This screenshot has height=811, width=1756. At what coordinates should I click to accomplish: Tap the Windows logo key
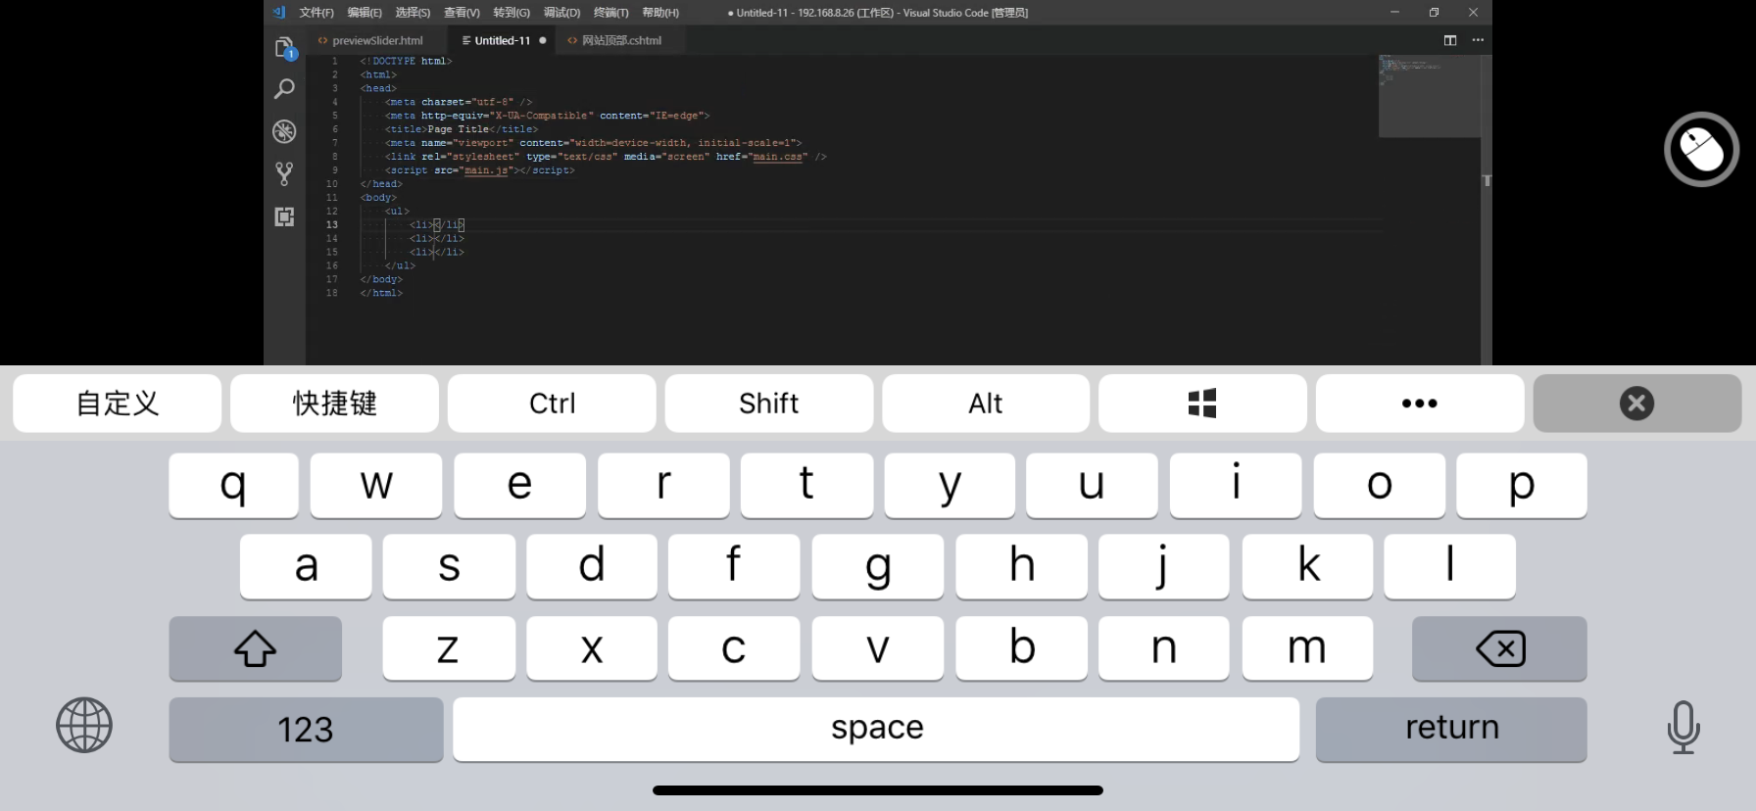pyautogui.click(x=1202, y=403)
